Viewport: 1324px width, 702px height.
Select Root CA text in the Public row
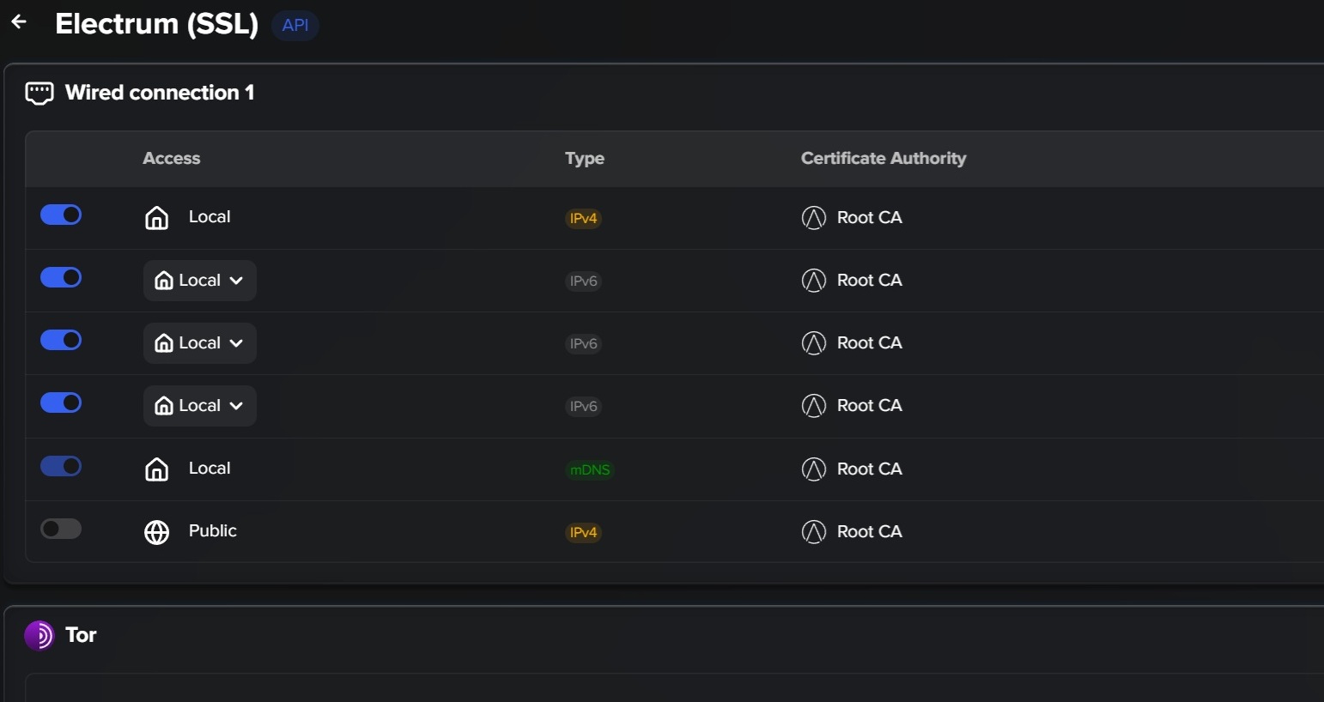point(870,532)
